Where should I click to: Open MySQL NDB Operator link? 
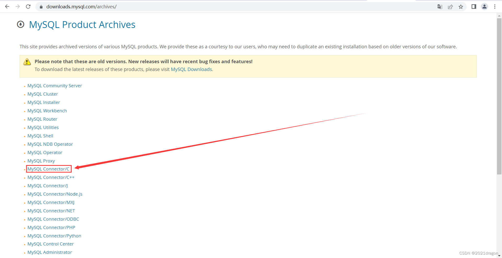click(x=50, y=144)
